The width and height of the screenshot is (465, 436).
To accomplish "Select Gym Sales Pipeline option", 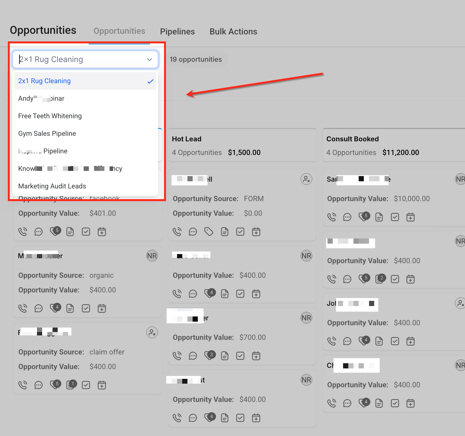I will click(85, 134).
